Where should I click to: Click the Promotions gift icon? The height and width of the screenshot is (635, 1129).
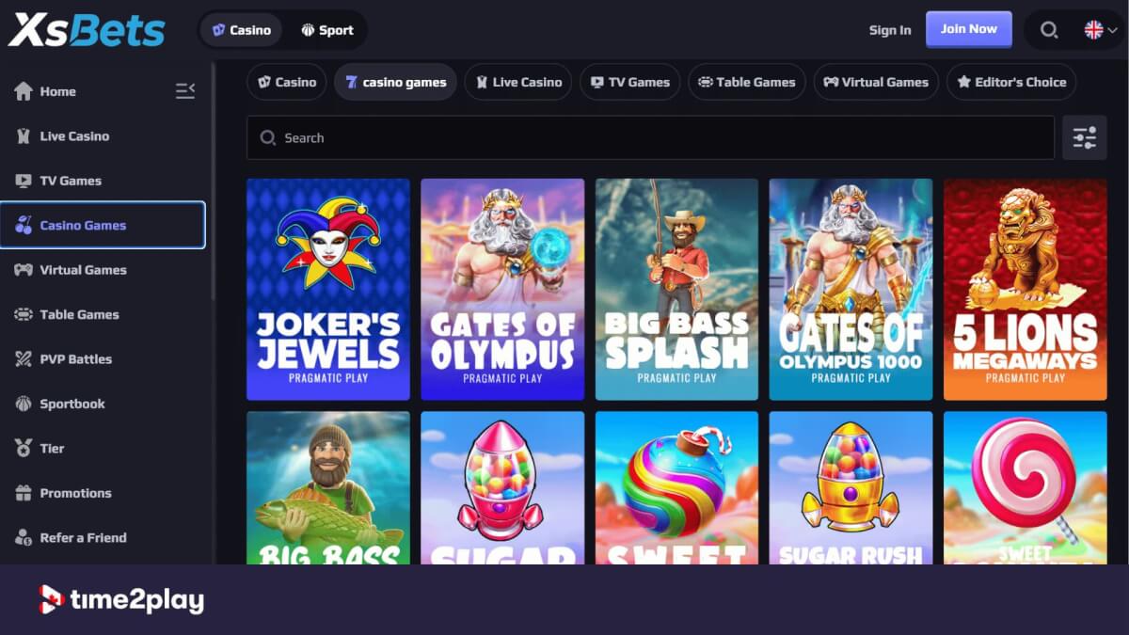point(24,493)
